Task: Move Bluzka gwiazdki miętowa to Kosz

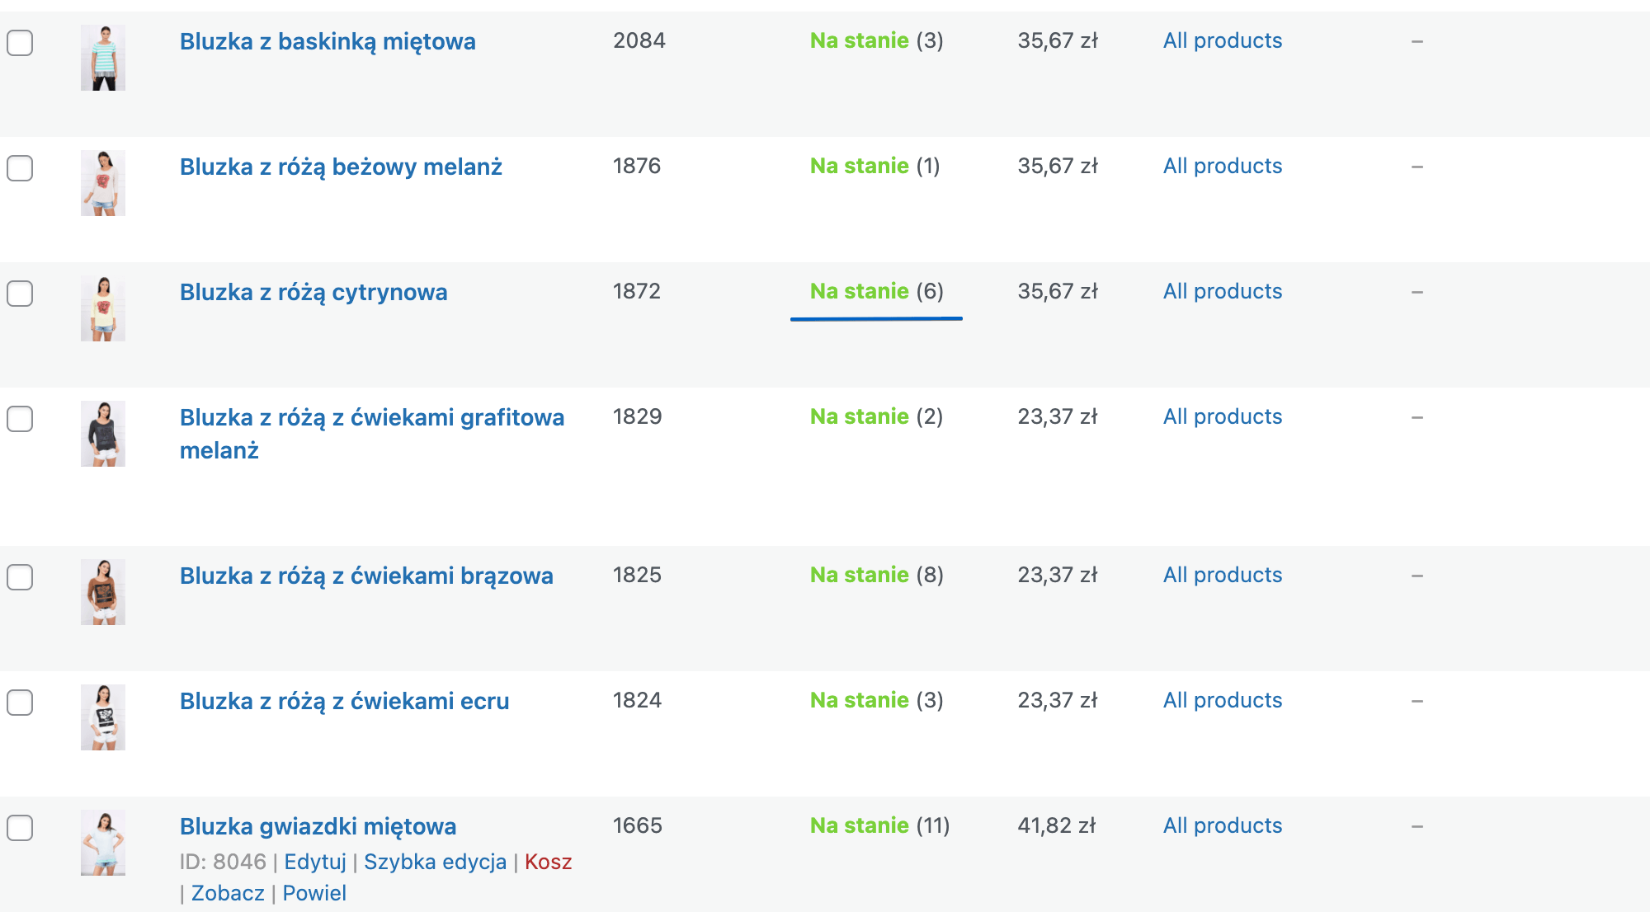Action: pos(548,862)
